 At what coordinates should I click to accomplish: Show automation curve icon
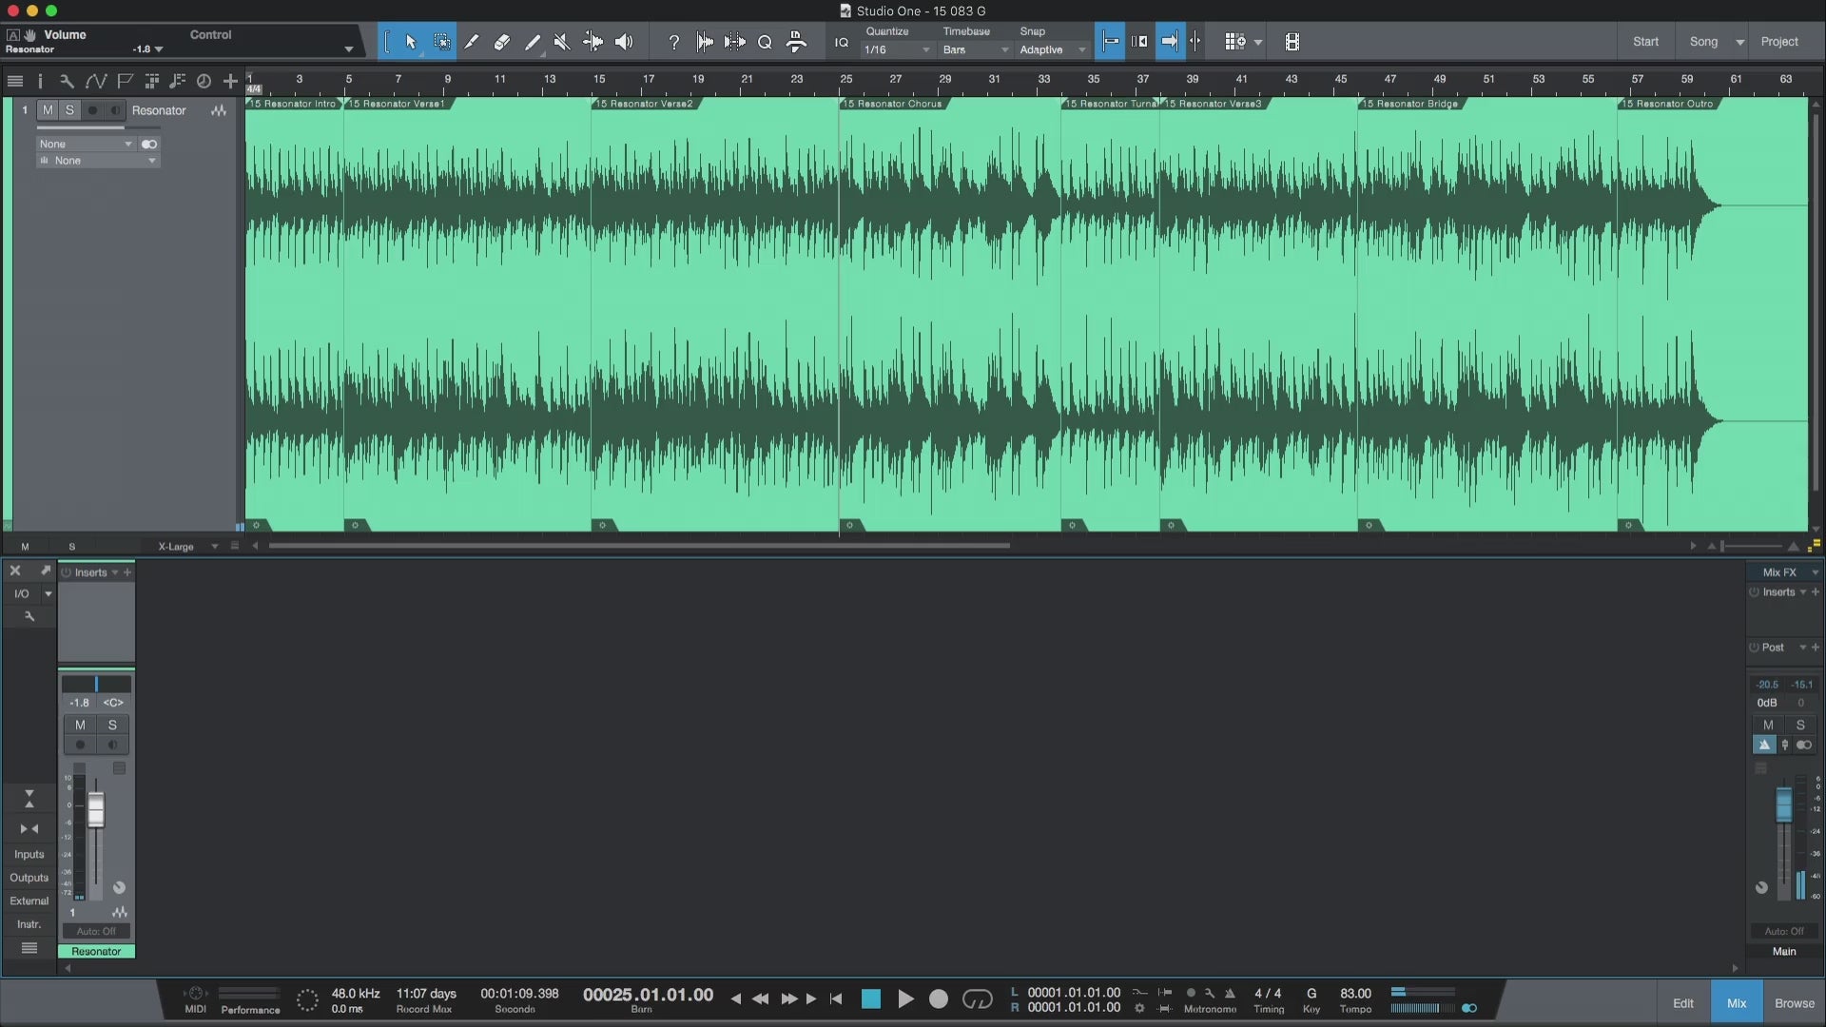96,82
